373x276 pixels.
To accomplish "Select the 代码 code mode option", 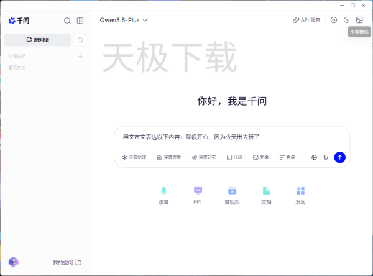I will click(x=234, y=157).
